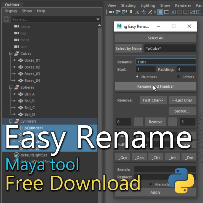The height and width of the screenshot is (203, 203).
Task: Toggle the Film Gate icon
Action: (167, 12)
